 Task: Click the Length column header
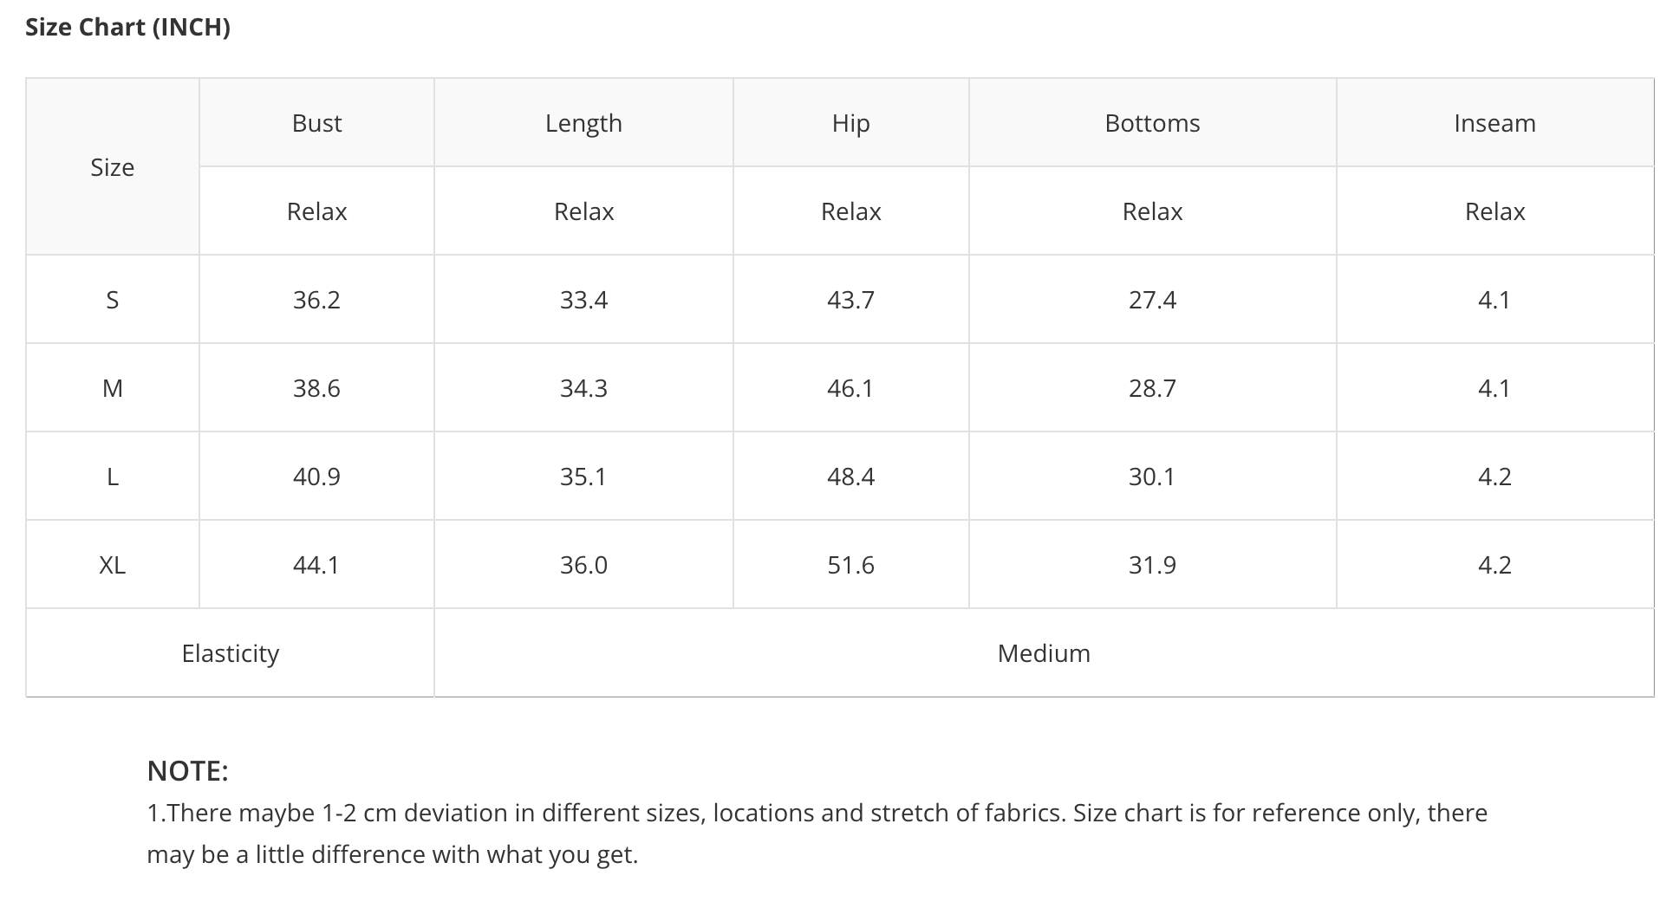(x=583, y=123)
